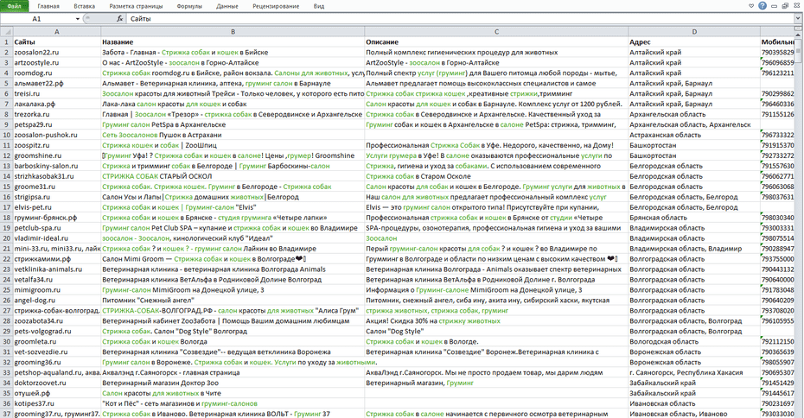The width and height of the screenshot is (804, 418).
Task: Select row 20 header
Action: tap(7, 238)
